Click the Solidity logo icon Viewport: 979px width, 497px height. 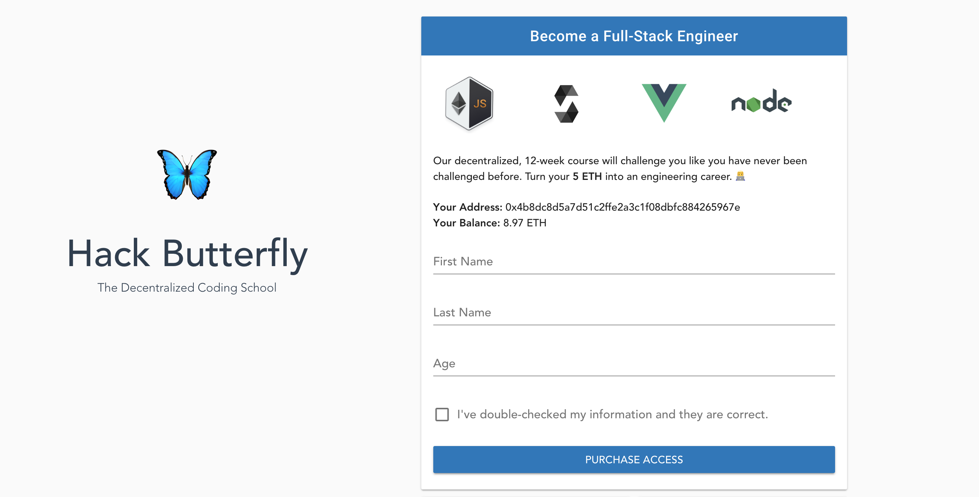pyautogui.click(x=566, y=104)
